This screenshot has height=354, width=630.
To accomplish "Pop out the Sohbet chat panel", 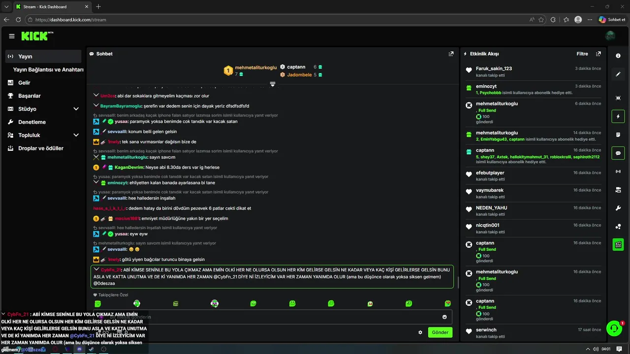I will click(x=451, y=54).
